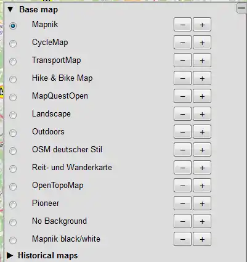Minimize the layer switcher panel
Screen dimensions: 247x262
point(241,8)
